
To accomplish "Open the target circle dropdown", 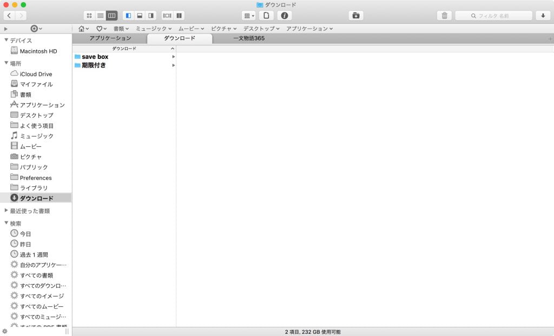I will point(36,29).
